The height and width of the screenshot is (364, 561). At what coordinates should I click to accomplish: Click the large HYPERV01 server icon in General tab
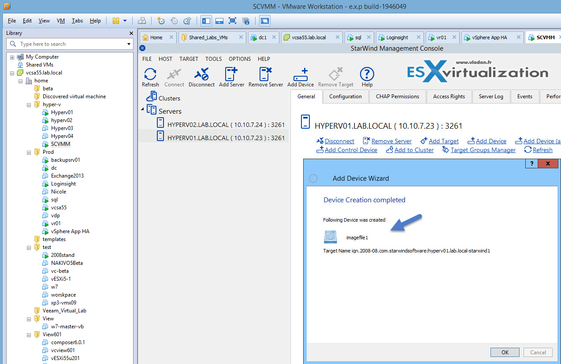coord(305,122)
